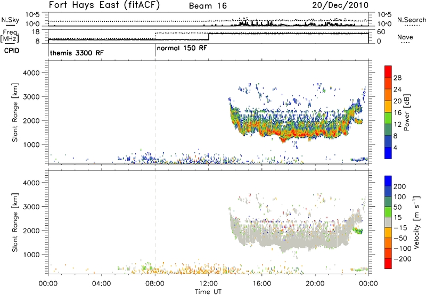Click the "Slant Range [km]" label of the velocity panel
Screen dimensions: 426x295
coord(15,223)
